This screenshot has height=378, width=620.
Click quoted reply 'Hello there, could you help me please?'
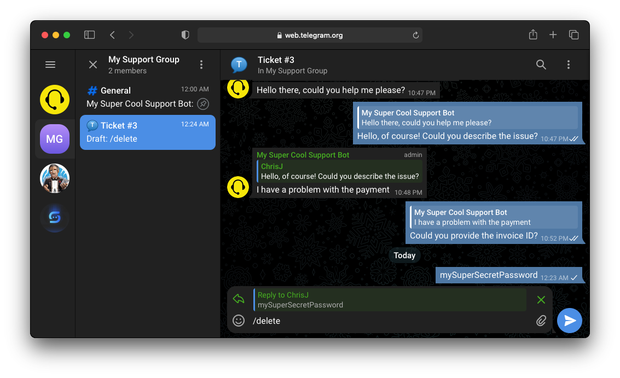(467, 118)
